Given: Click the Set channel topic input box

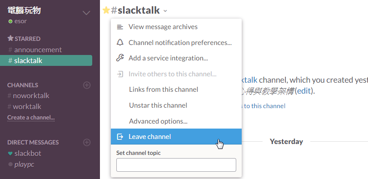Looking at the screenshot, I should pyautogui.click(x=176, y=165).
